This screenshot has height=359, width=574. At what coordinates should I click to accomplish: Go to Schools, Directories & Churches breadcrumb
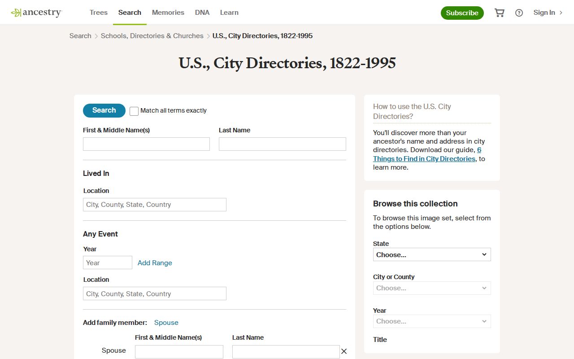pos(152,36)
